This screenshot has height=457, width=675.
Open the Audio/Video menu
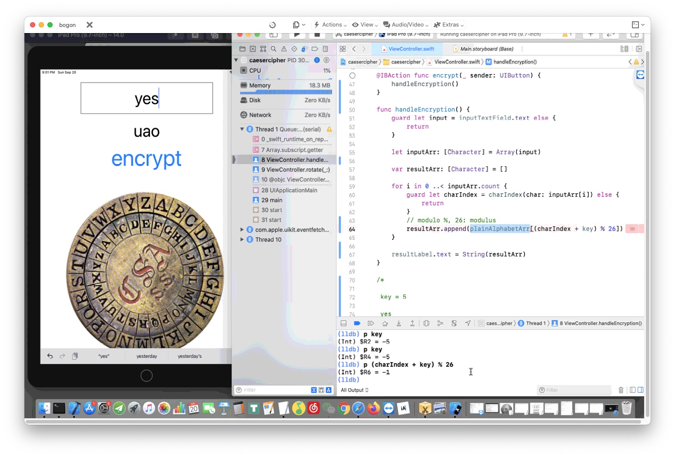pos(405,25)
